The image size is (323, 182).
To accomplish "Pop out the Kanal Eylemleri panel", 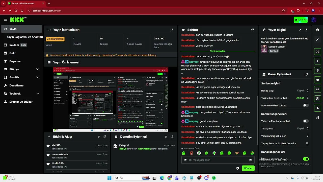I will 306,74.
